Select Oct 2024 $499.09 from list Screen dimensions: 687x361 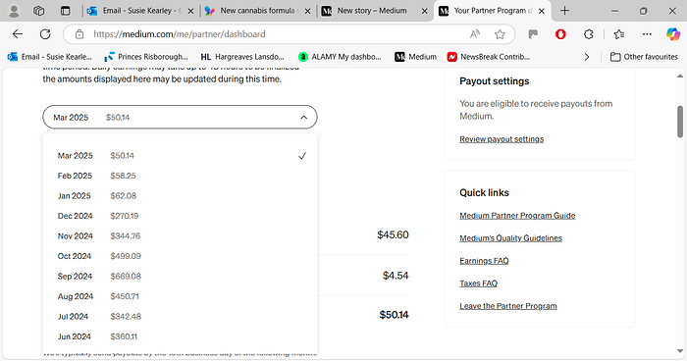click(x=180, y=256)
